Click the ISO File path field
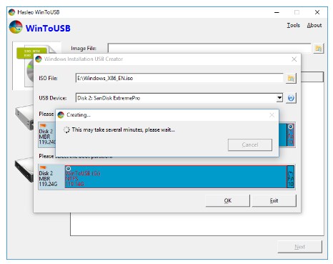The height and width of the screenshot is (264, 333). [x=179, y=78]
